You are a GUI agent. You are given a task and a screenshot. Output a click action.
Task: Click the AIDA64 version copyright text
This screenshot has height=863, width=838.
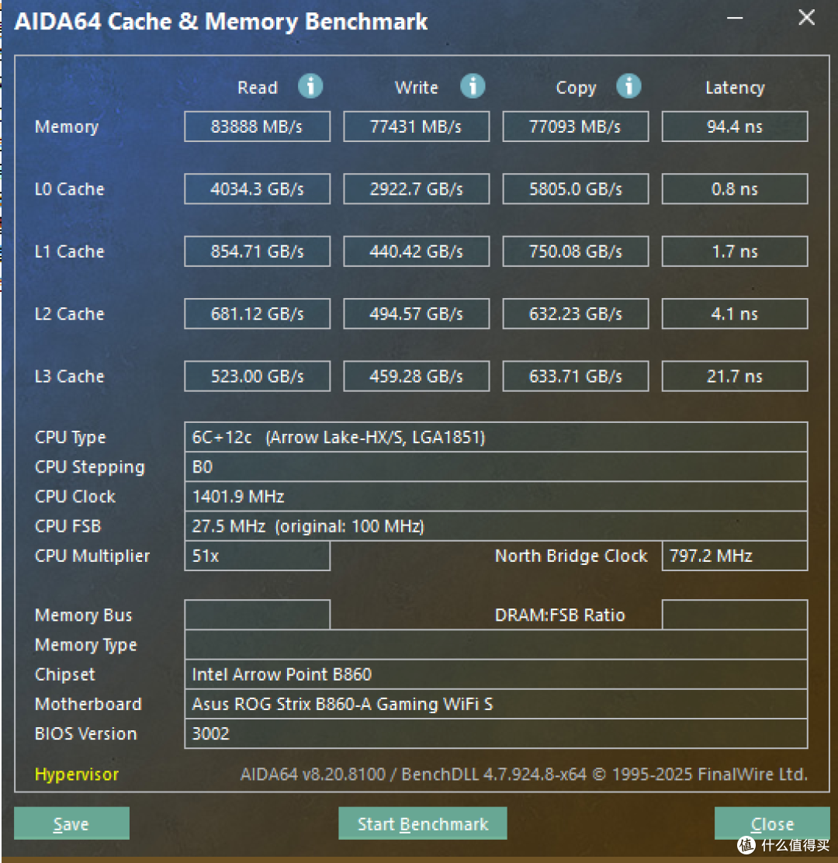click(x=524, y=775)
